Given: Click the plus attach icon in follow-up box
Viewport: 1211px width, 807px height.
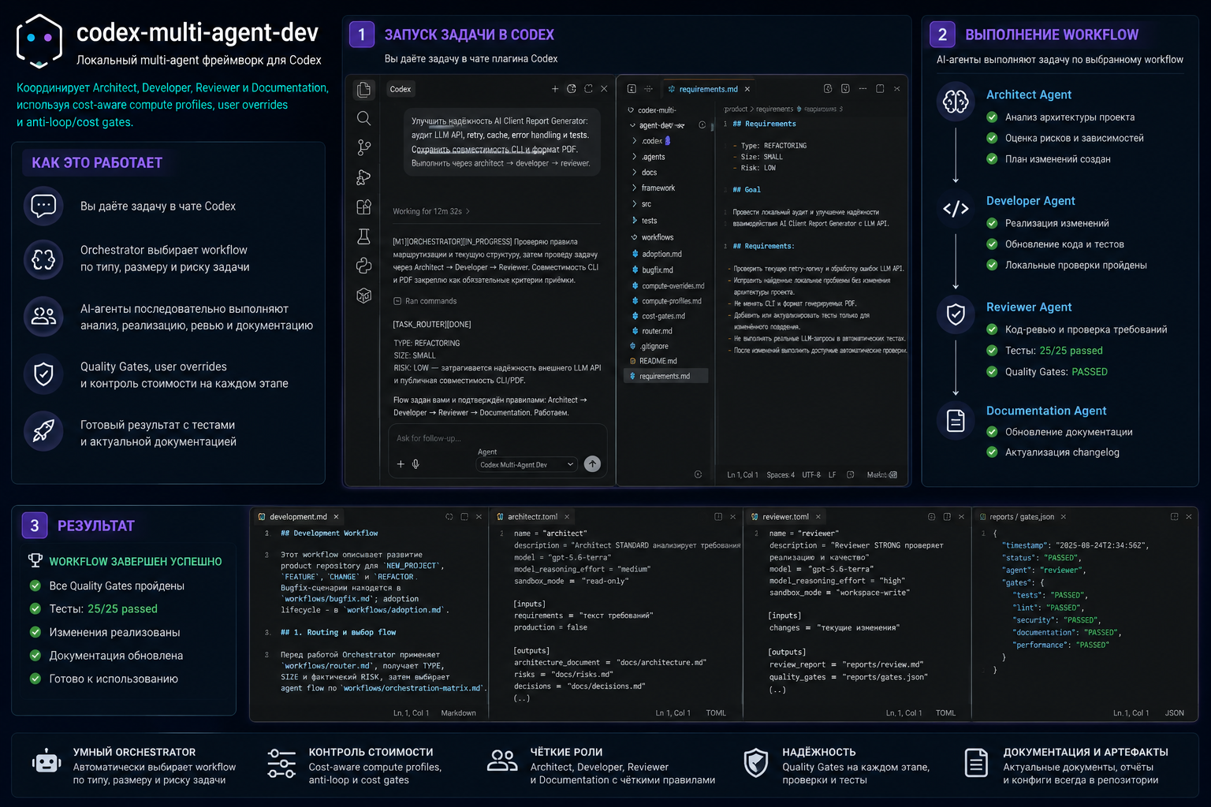Looking at the screenshot, I should pyautogui.click(x=401, y=464).
